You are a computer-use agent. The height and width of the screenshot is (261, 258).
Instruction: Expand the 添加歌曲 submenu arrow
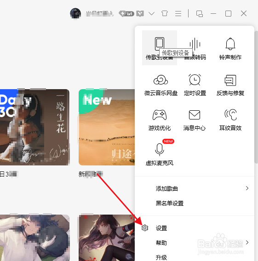tap(247, 188)
